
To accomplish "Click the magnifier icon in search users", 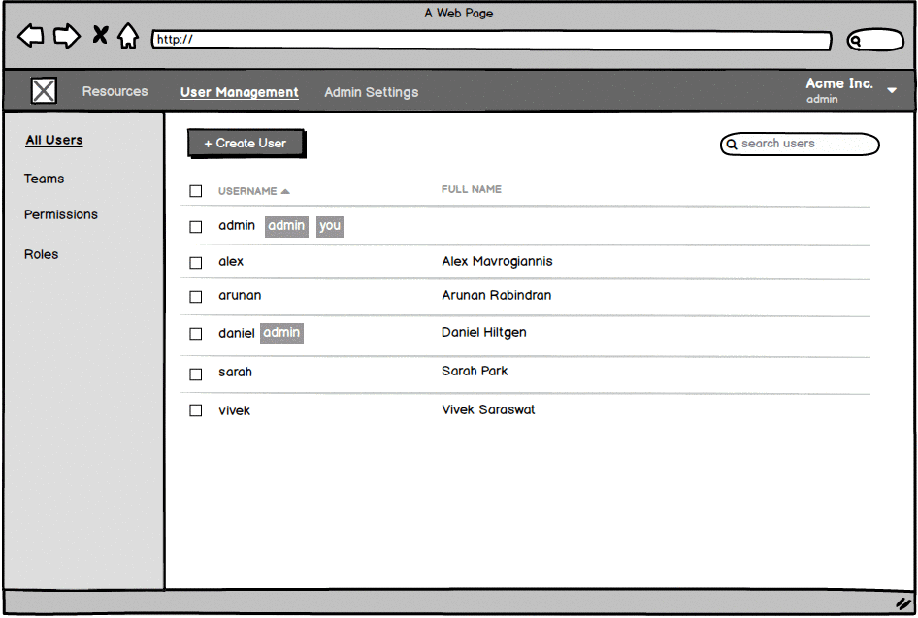I will [x=732, y=144].
